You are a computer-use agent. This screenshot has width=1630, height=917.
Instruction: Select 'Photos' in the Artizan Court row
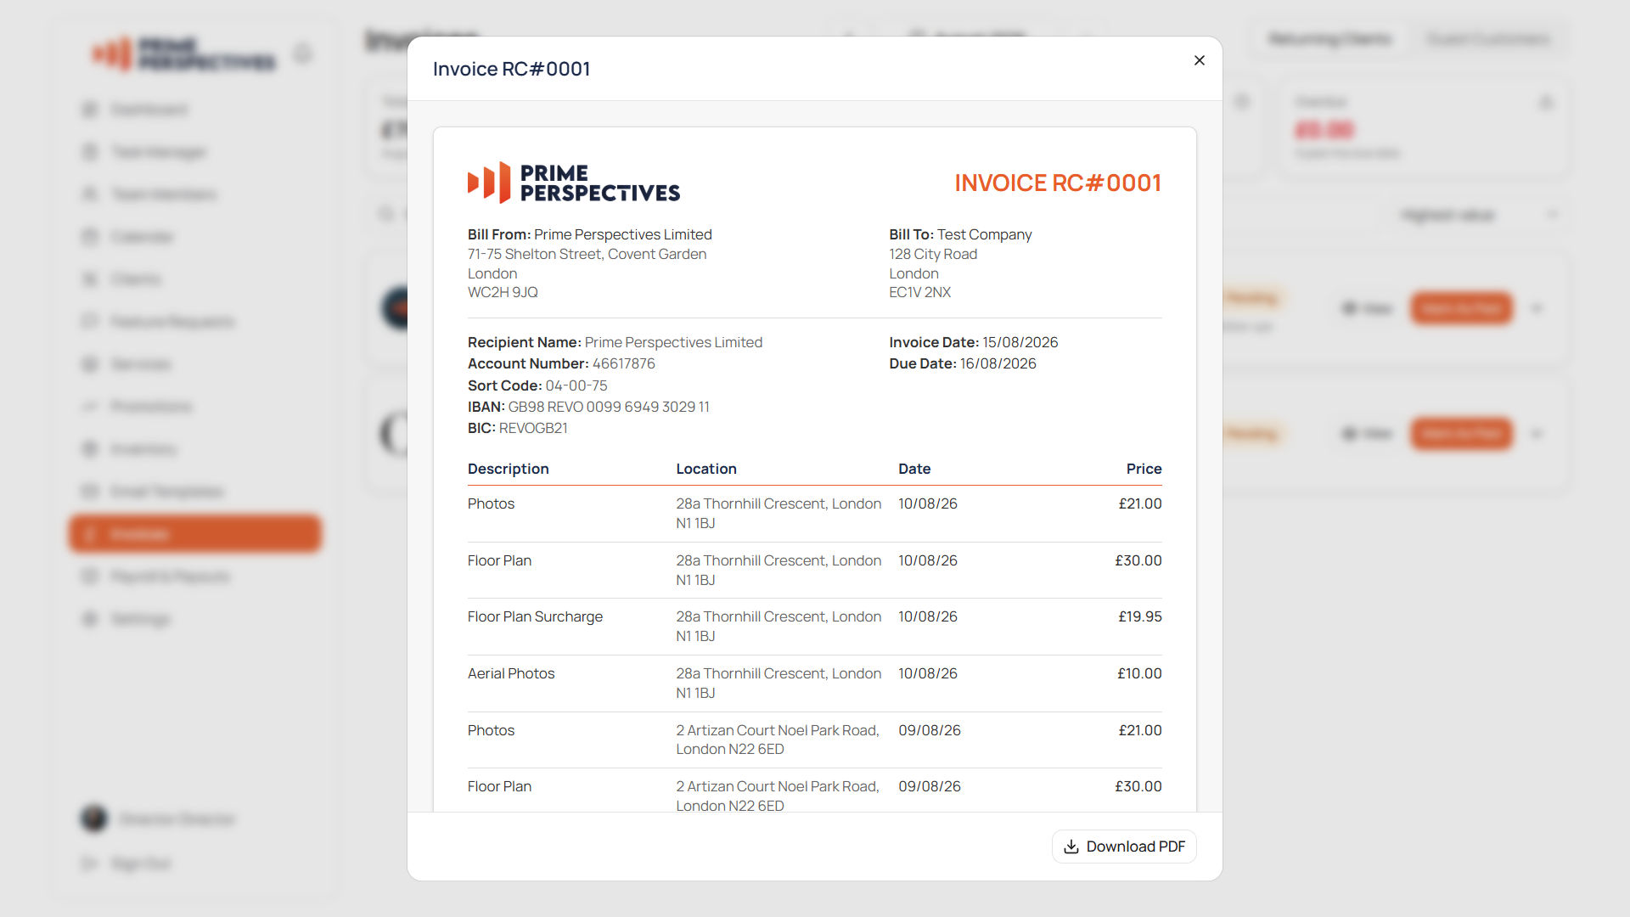pos(491,730)
